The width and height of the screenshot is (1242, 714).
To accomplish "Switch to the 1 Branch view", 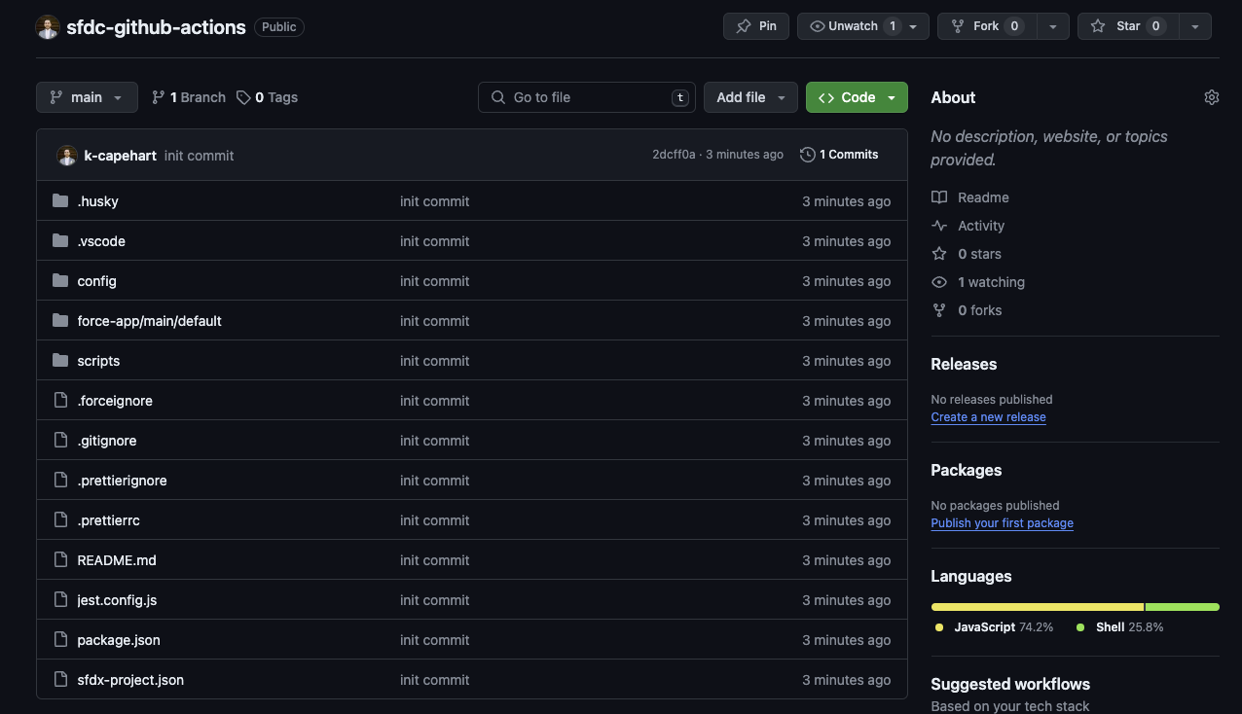I will pyautogui.click(x=188, y=96).
